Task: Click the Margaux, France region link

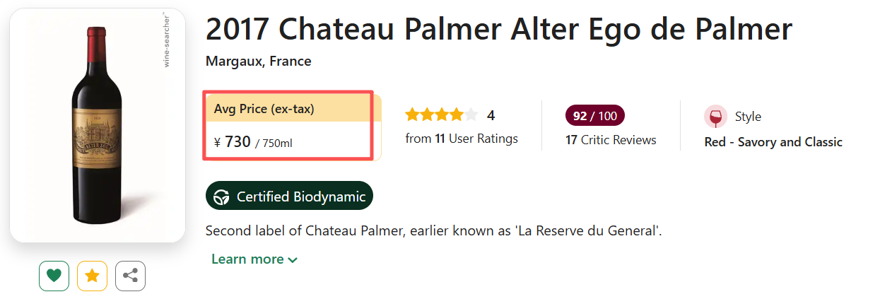Action: click(x=258, y=61)
